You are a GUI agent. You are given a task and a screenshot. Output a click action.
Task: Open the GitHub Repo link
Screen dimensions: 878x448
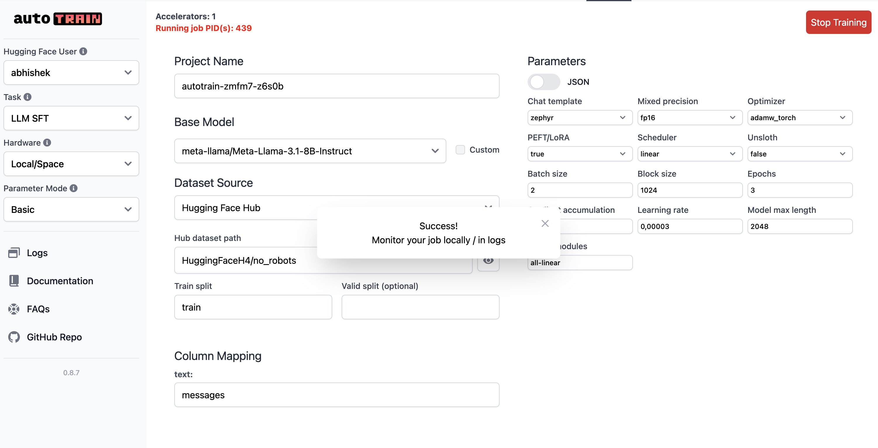click(x=54, y=337)
